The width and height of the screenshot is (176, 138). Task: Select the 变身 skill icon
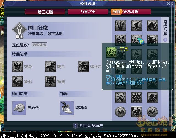(18, 67)
